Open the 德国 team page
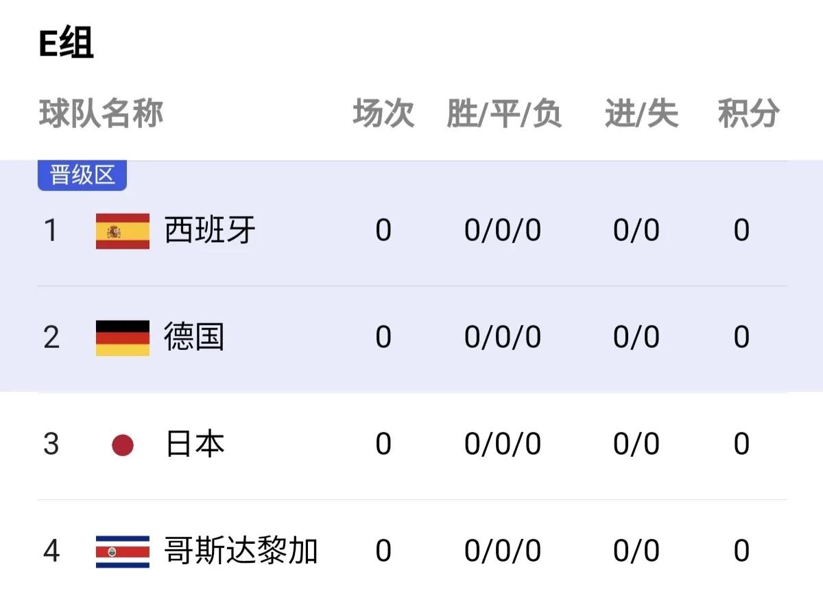 [x=194, y=336]
